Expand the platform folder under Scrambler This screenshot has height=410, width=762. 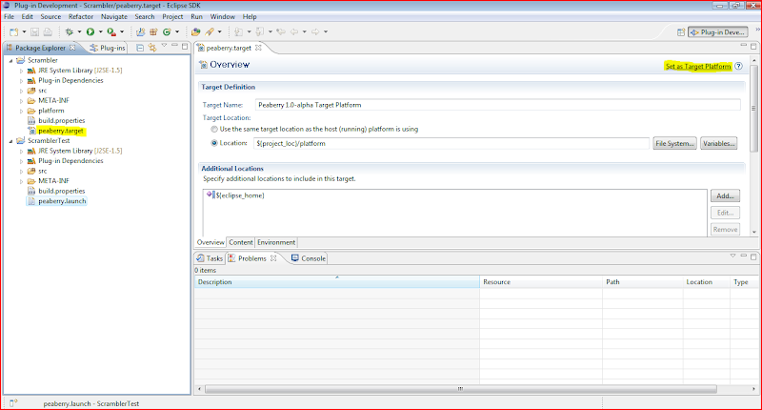tap(21, 112)
